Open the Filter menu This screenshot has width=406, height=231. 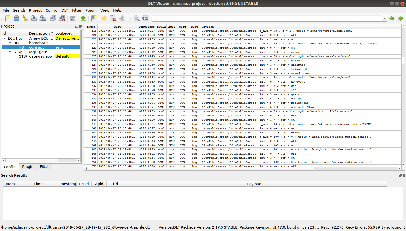(x=77, y=10)
